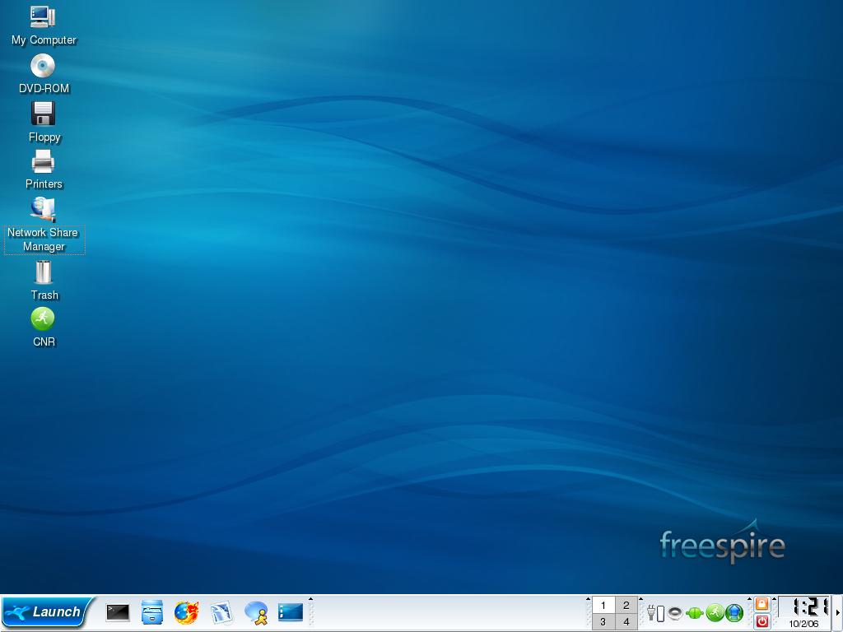Click the AIM instant messenger icon
This screenshot has width=843, height=632.
point(256,612)
